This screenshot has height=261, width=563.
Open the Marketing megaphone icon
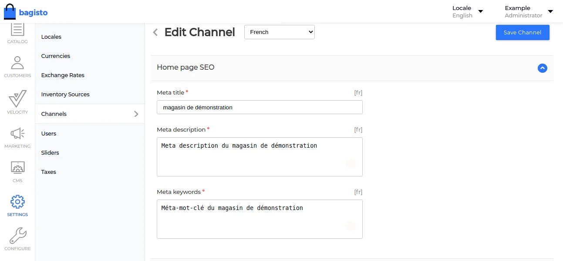coord(17,134)
